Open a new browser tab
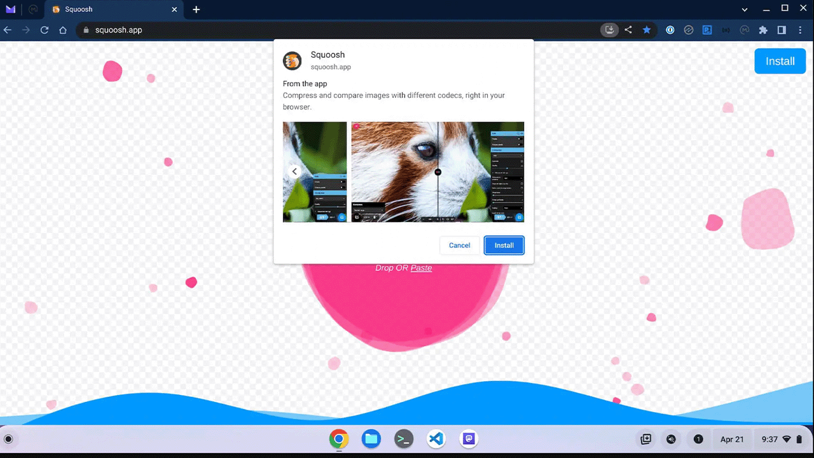The width and height of the screenshot is (814, 458). (196, 10)
